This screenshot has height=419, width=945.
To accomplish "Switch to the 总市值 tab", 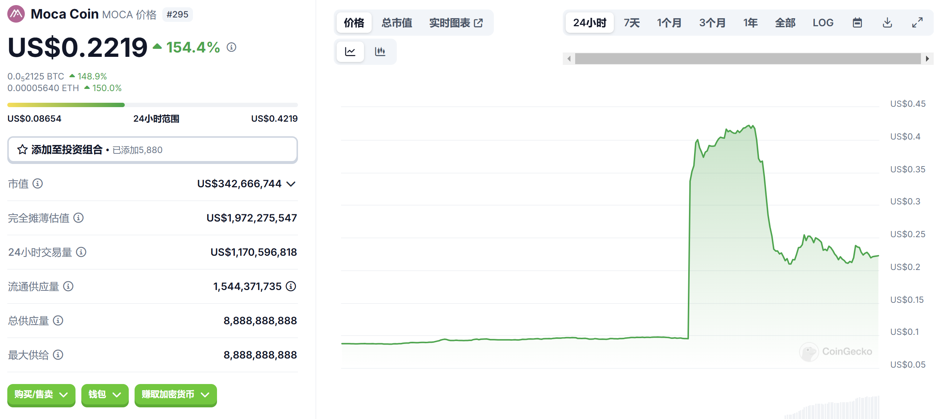I will click(x=396, y=23).
